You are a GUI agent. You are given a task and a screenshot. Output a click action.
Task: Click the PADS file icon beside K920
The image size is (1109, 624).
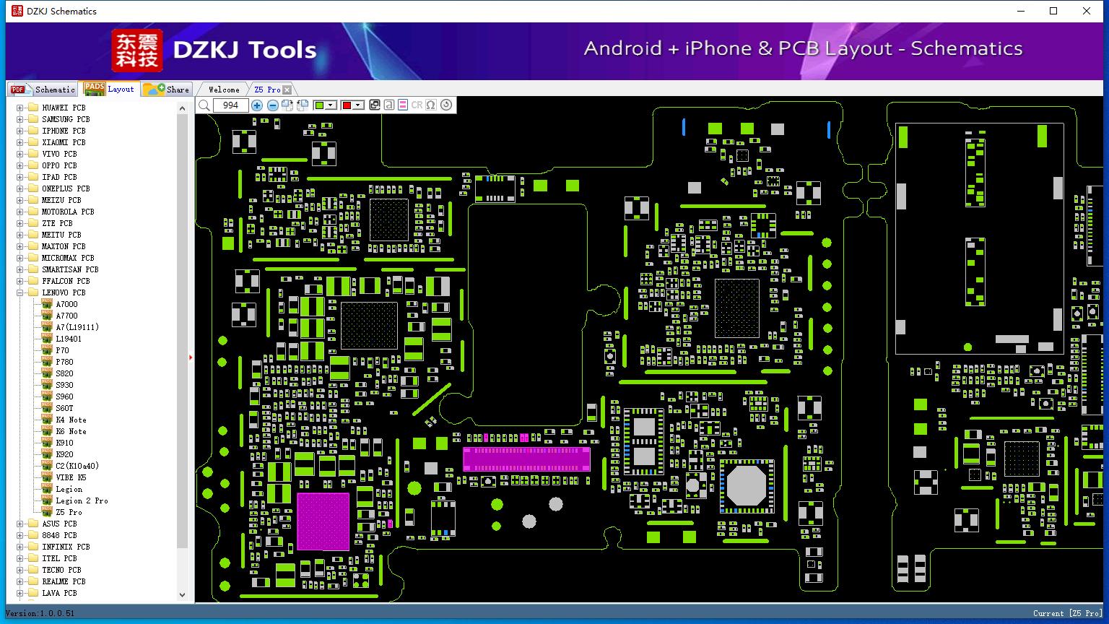coord(47,454)
